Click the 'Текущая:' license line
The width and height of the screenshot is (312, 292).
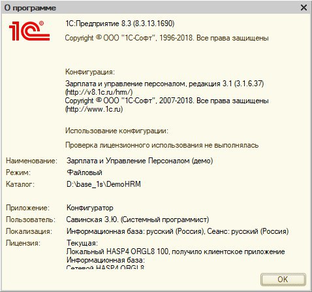pyautogui.click(x=82, y=243)
